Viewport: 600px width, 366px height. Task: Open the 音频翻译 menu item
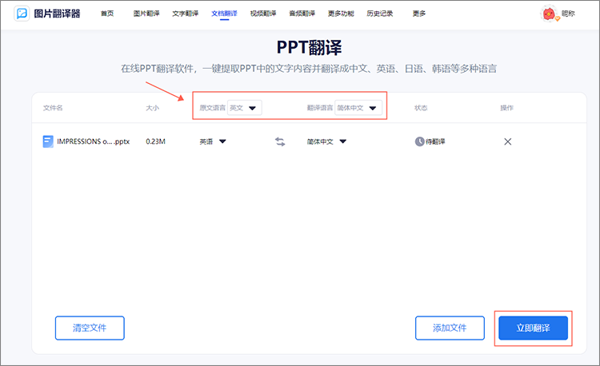pyautogui.click(x=302, y=14)
